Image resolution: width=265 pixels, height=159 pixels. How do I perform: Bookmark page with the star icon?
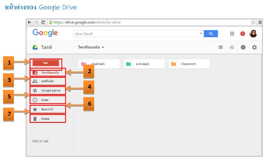(253, 22)
